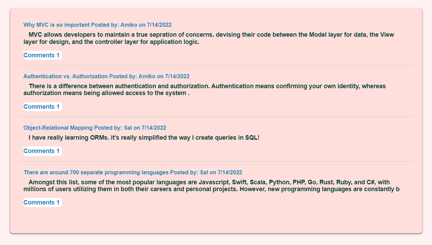Show Comments for the Object-Relational Mapping post

43,151
